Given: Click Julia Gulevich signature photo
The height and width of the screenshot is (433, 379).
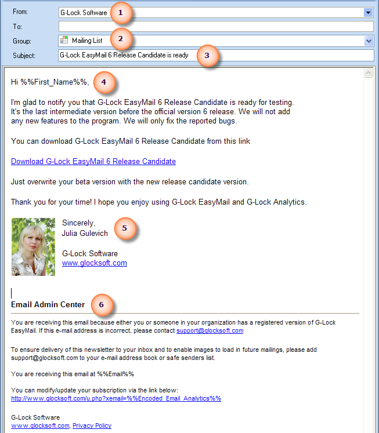Looking at the screenshot, I should click(x=33, y=247).
